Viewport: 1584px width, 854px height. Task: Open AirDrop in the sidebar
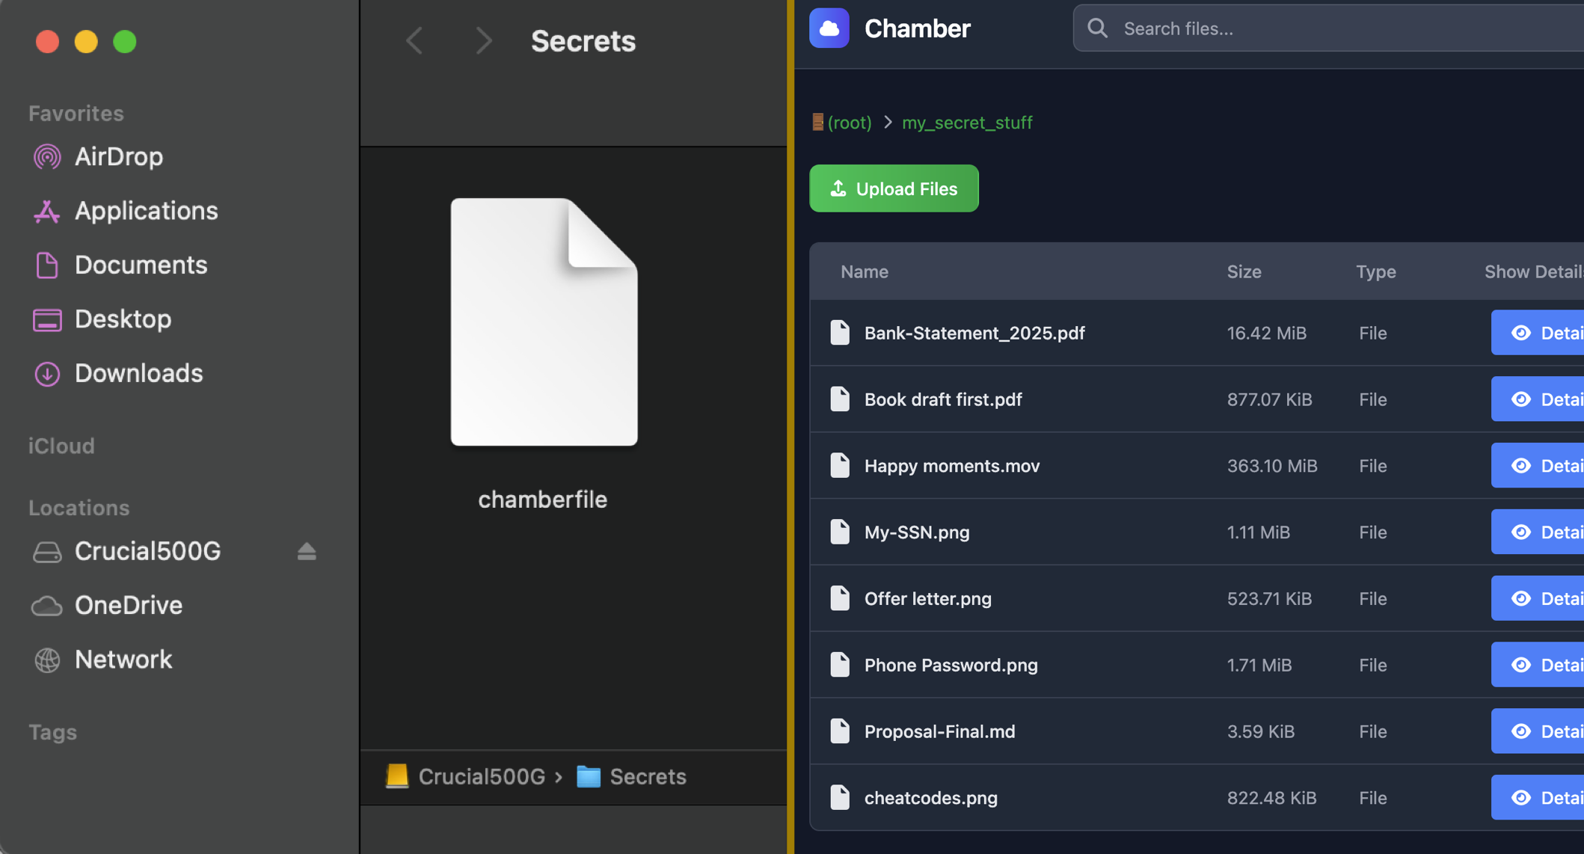[x=118, y=156]
